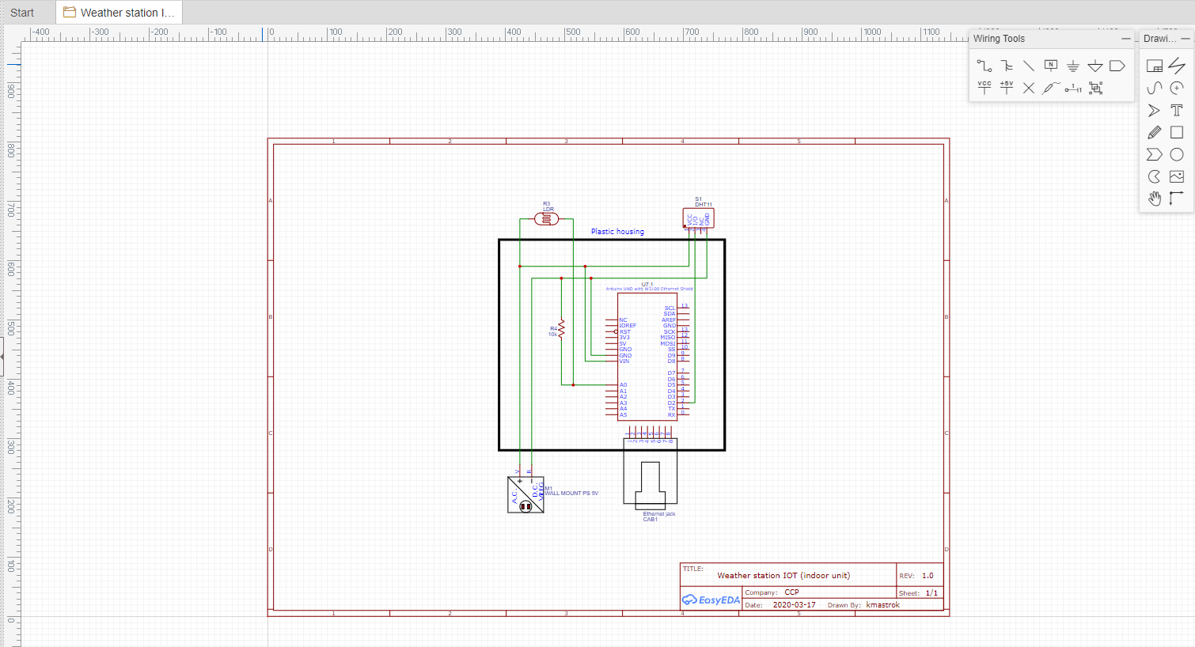The width and height of the screenshot is (1195, 647).
Task: Select the Bezier curve tool
Action: pos(1155,88)
